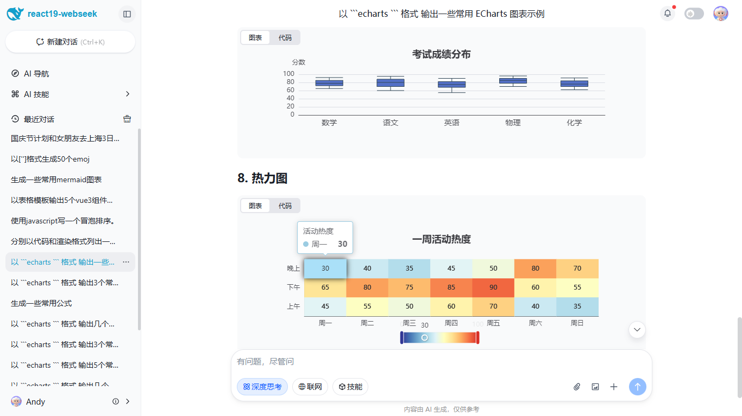The height and width of the screenshot is (416, 742).
Task: Click the 物理 boxplot box
Action: pos(513,81)
